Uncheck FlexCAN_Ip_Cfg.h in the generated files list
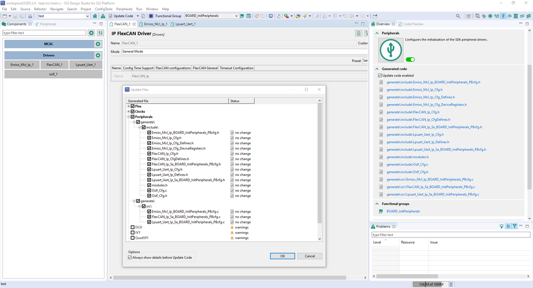 coord(149,153)
